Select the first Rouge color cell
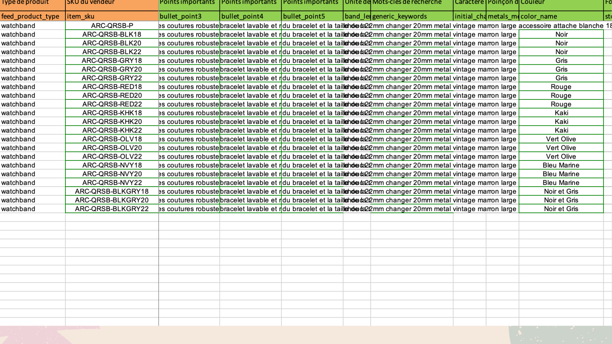The height and width of the screenshot is (344, 612). [x=561, y=87]
